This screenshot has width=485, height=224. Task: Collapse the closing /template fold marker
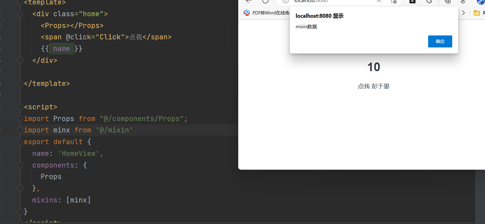tap(20, 83)
